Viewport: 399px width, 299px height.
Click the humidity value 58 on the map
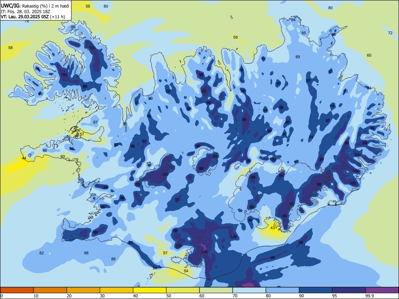click(x=10, y=47)
